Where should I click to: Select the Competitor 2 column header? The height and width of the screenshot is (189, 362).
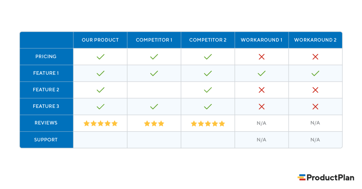tap(208, 40)
